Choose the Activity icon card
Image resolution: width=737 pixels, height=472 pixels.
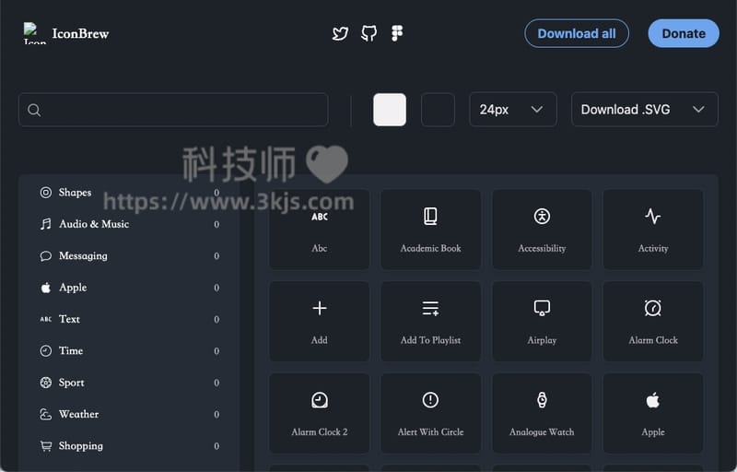653,230
